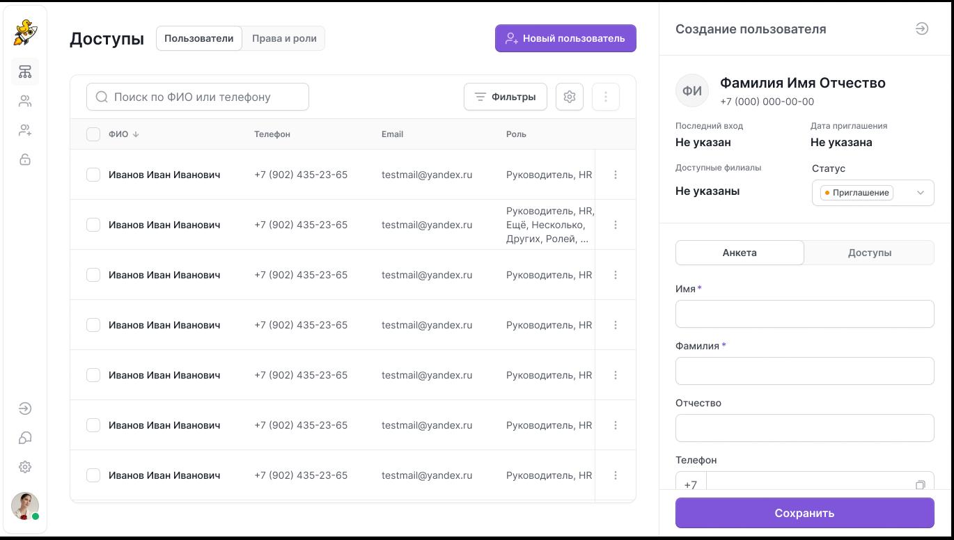Click the Роль column header
The width and height of the screenshot is (954, 540).
click(x=516, y=134)
